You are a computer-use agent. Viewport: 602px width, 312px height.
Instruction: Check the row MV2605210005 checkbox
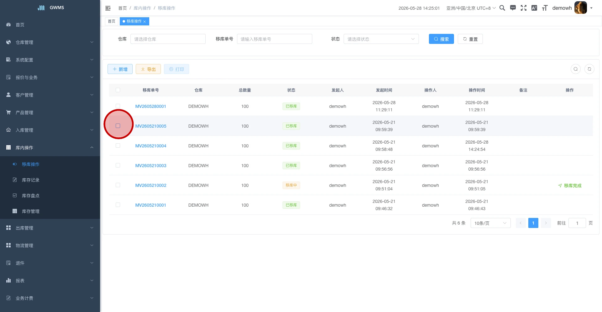coord(118,126)
